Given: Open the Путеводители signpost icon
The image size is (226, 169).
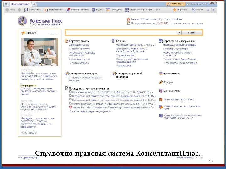Looking at the screenshot, I should coord(161,74).
